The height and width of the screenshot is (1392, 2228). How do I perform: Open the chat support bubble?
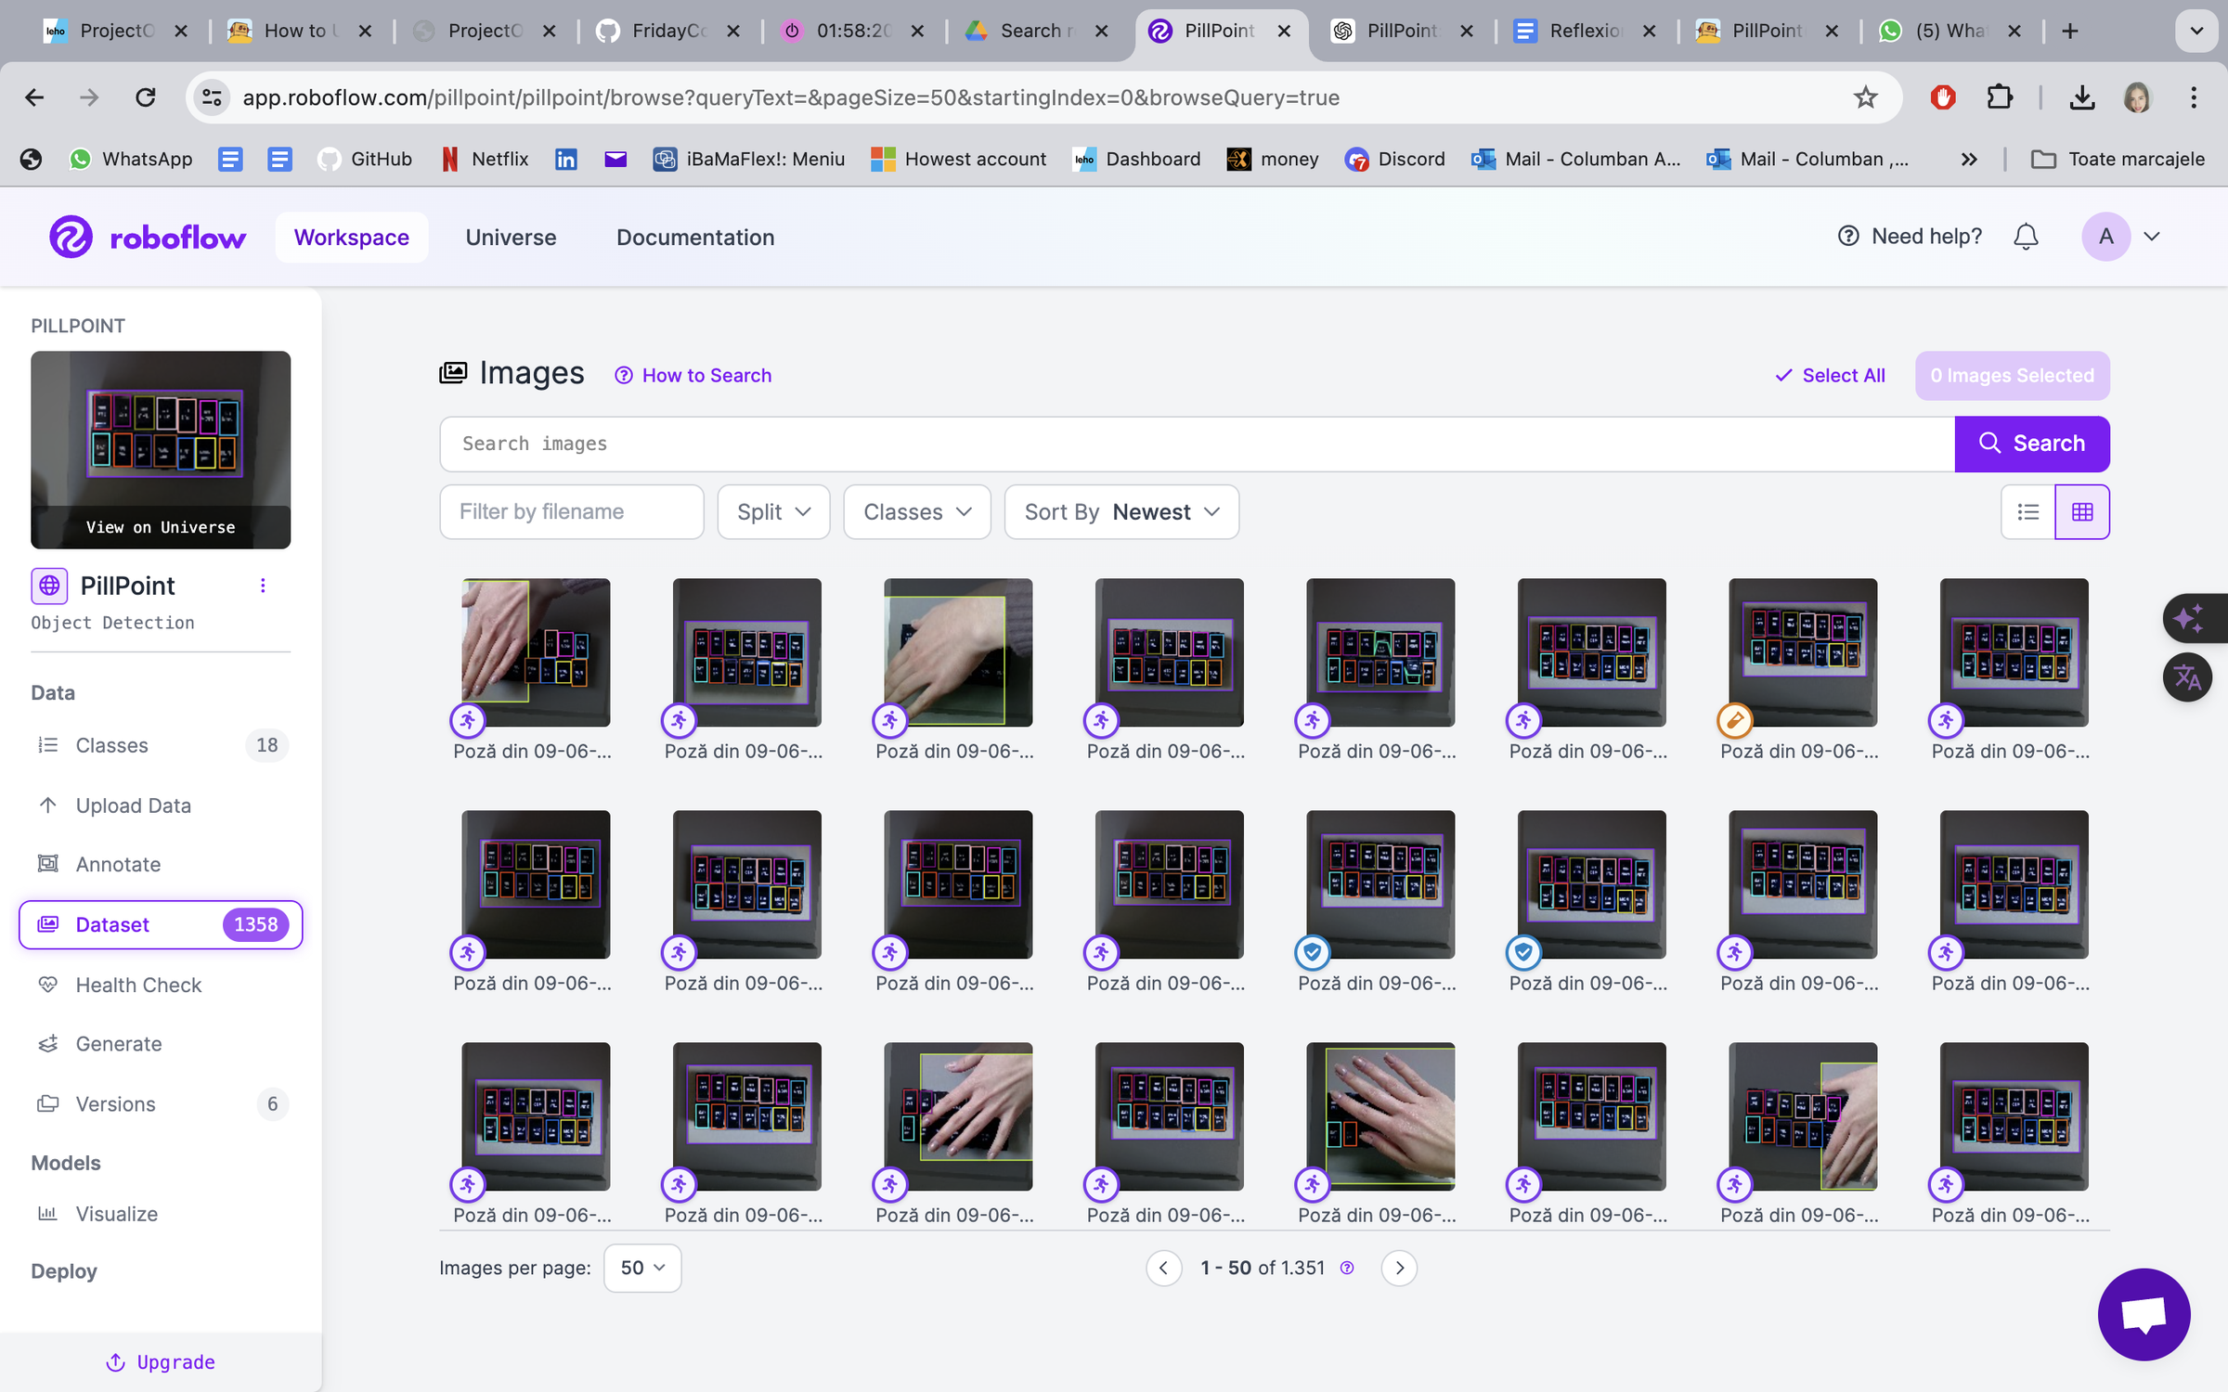click(x=2144, y=1314)
